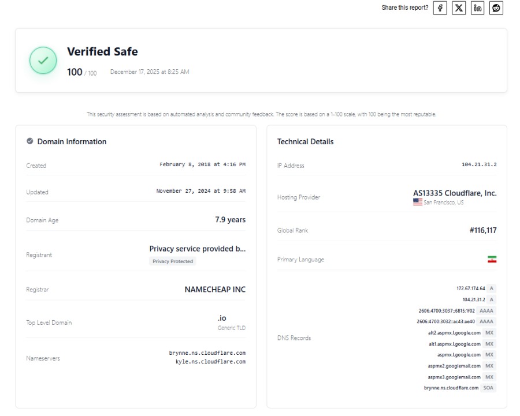Click the kyle.ns.cloudflare.com nameserver entry
The width and height of the screenshot is (520, 416).
pos(211,362)
